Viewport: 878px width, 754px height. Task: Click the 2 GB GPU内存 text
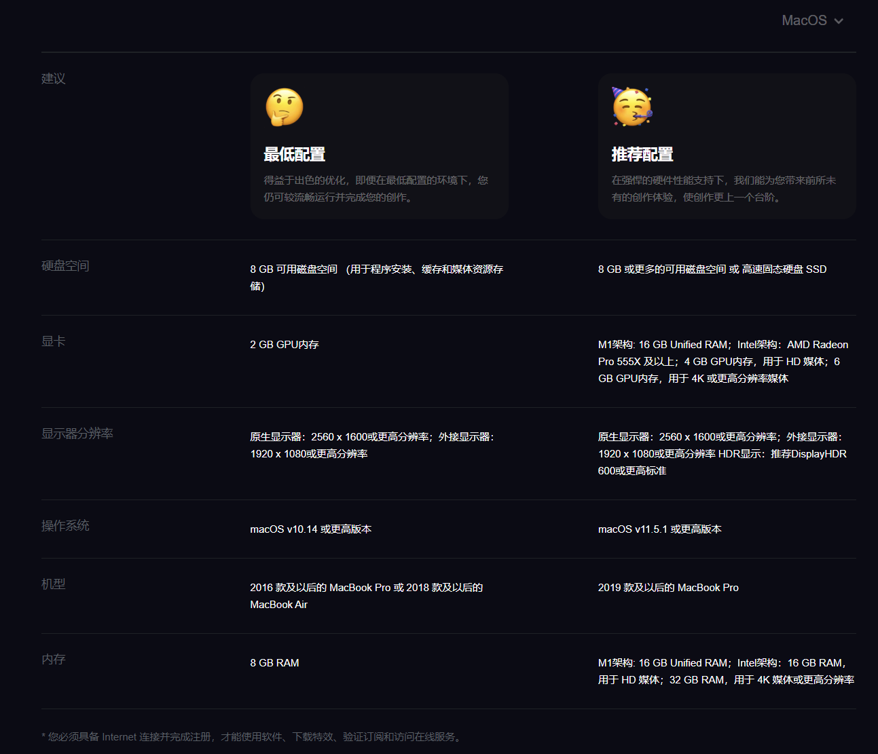[x=284, y=345]
